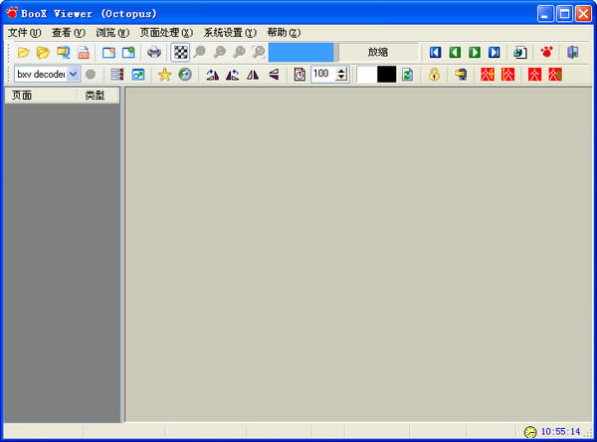Click the stacked double-folder open icon
The height and width of the screenshot is (442, 597).
coord(43,52)
